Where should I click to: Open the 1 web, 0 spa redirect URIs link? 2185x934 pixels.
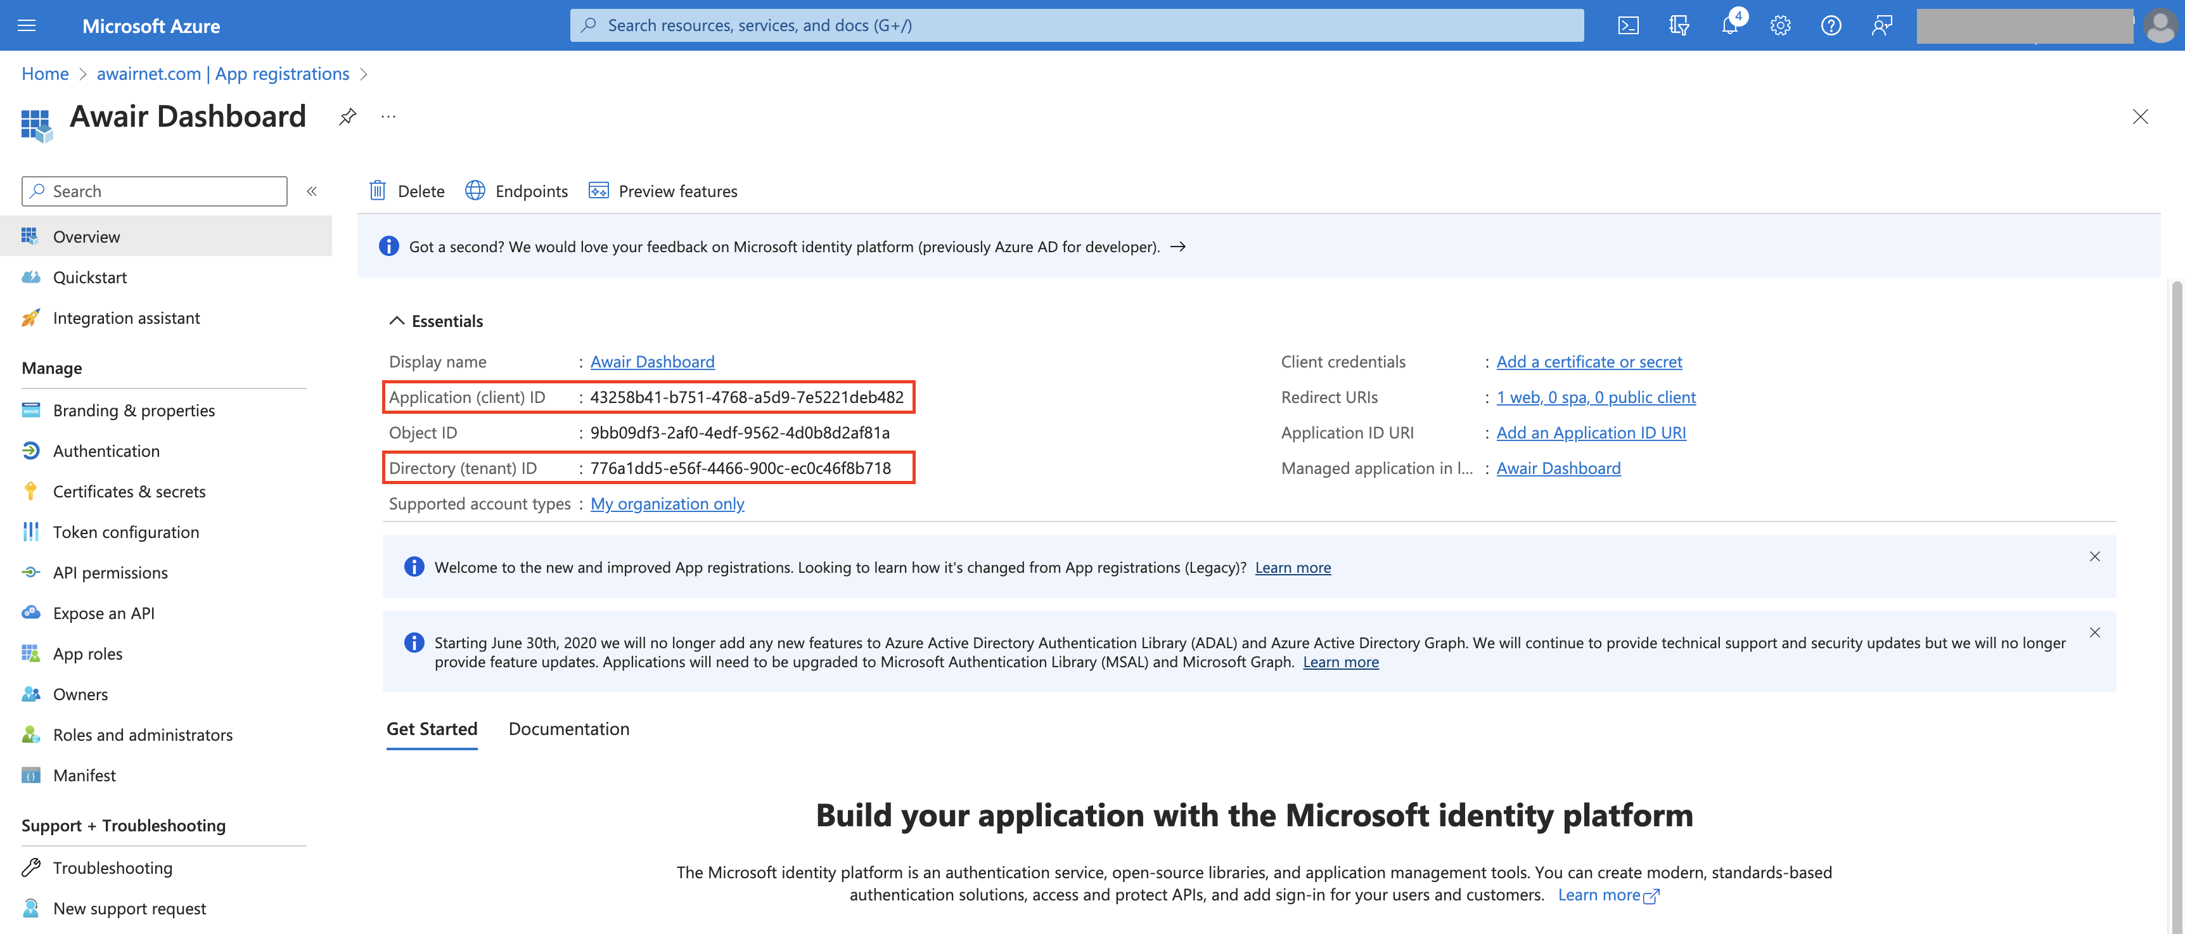[x=1596, y=397]
